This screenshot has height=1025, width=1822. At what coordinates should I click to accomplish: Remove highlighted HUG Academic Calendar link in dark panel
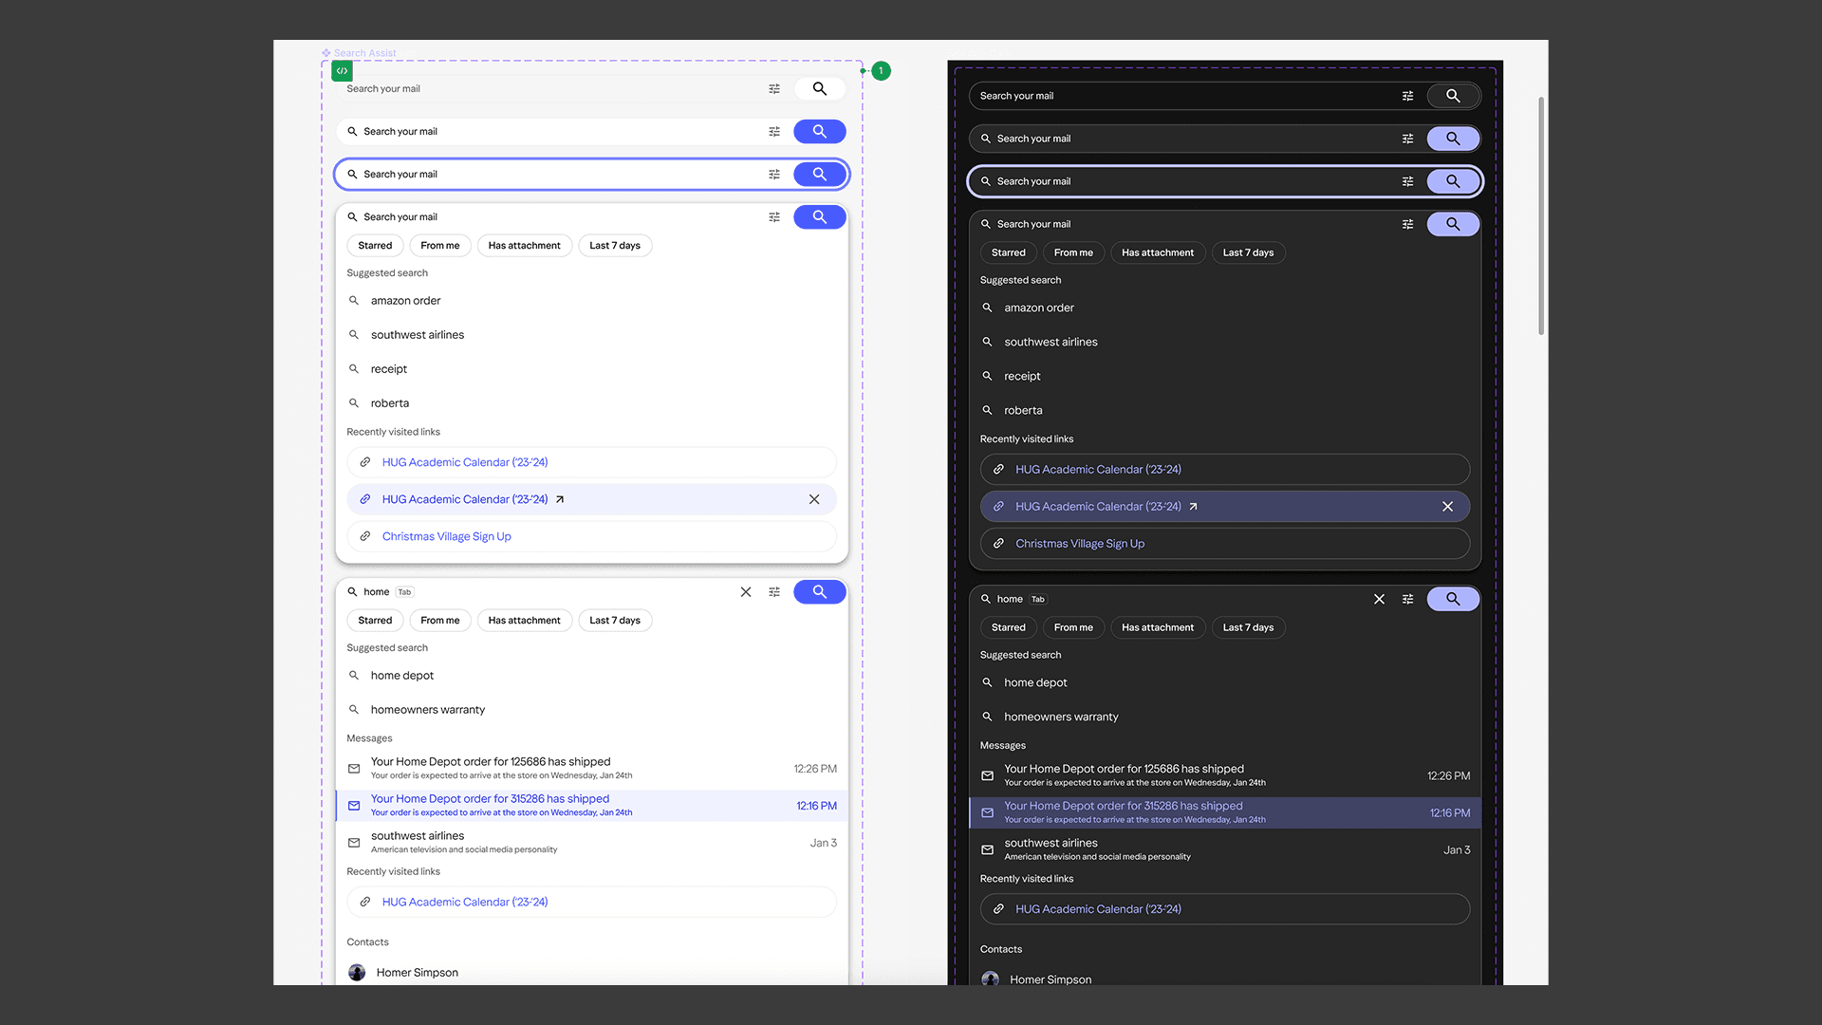[1447, 507]
